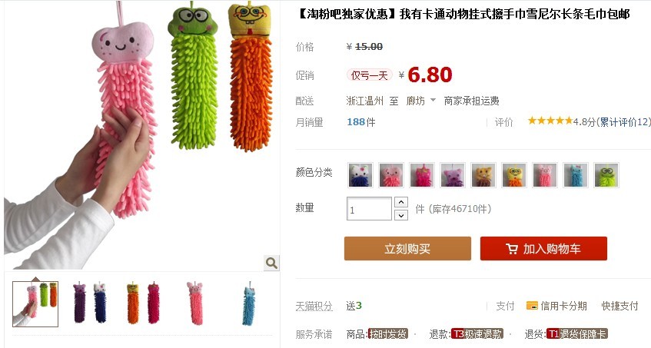Click the T3极速退款 refund badge
Viewport: 651px width, 348px height.
click(477, 334)
